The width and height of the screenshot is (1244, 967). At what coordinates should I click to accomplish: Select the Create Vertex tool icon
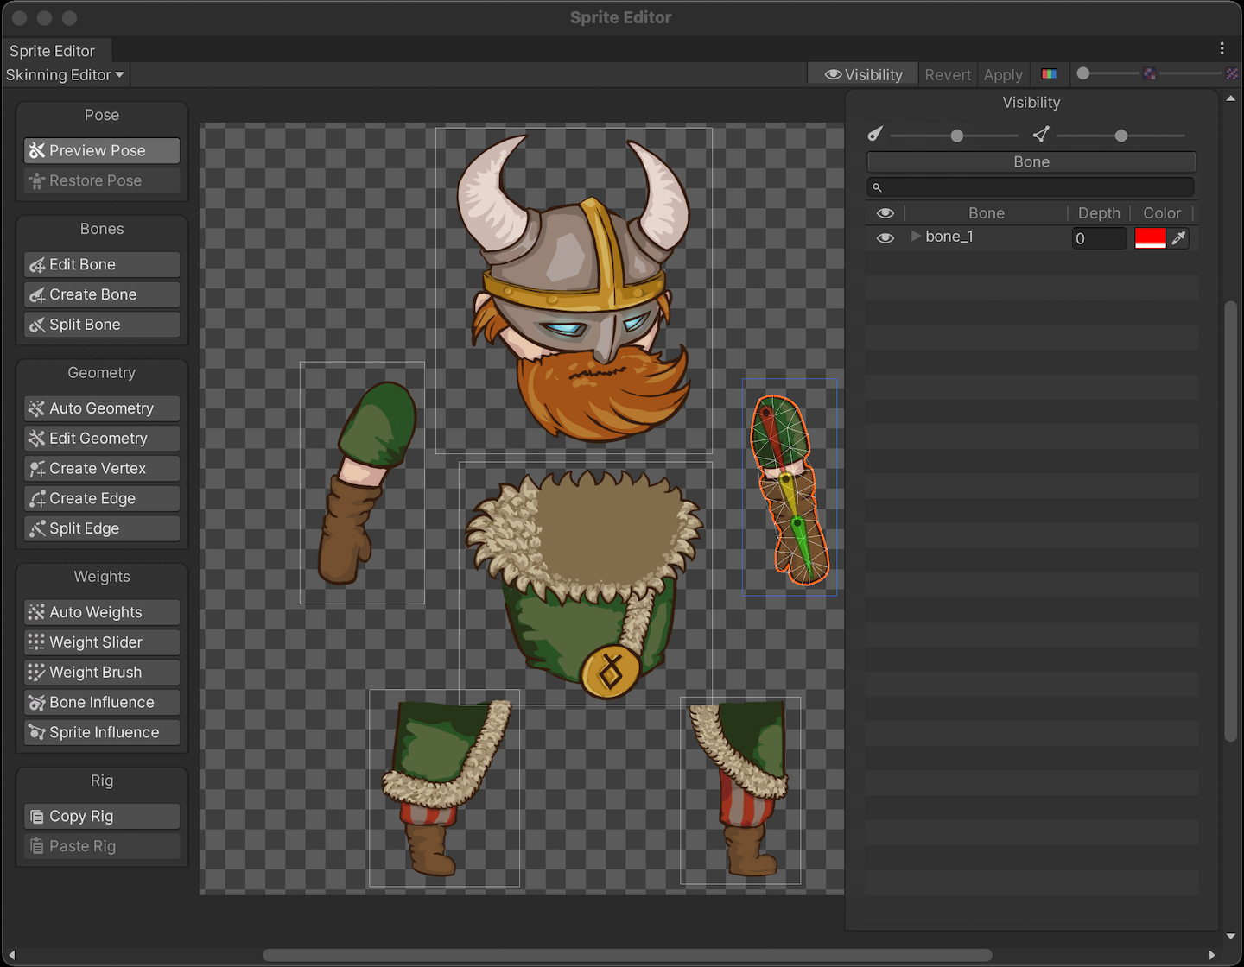[36, 469]
